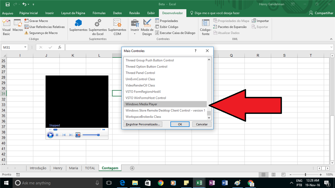Select VSTO WinFormsHost Control entry

coord(165,98)
